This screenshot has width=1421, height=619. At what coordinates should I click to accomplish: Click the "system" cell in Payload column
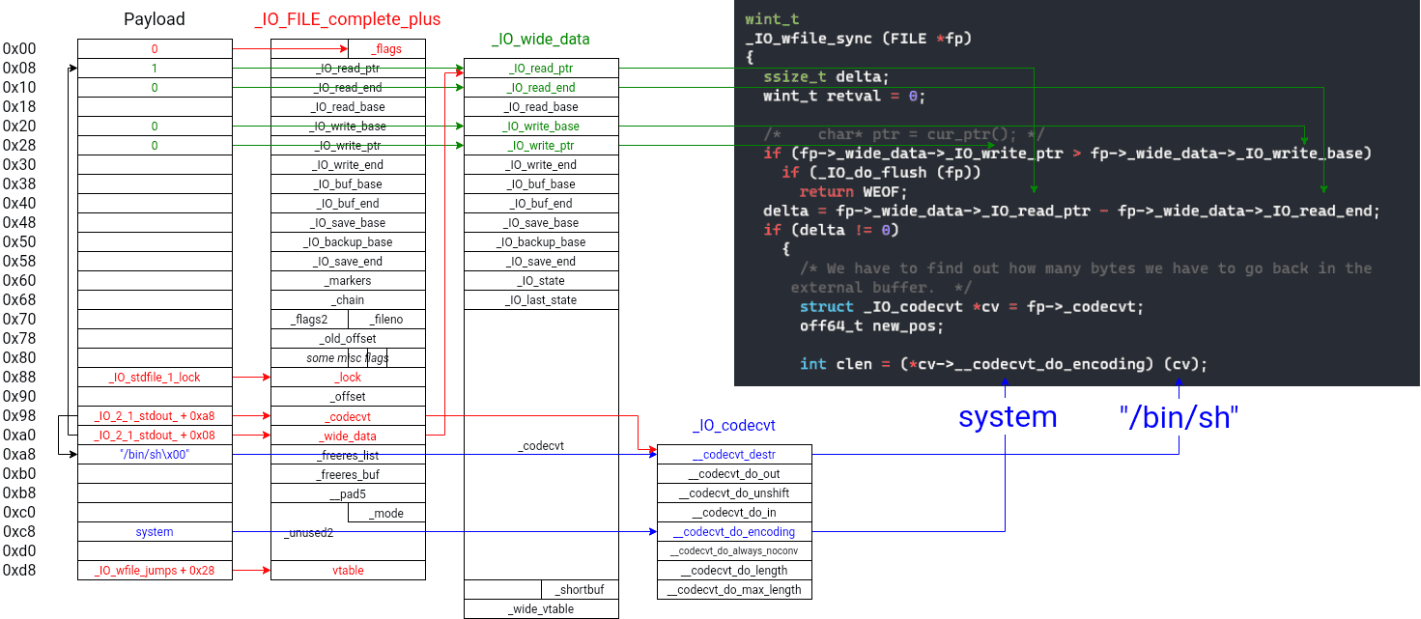coord(155,532)
